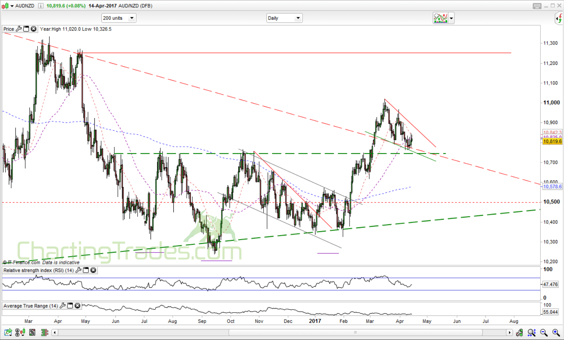564x340 pixels.
Task: Click the horizontal scrollbar left arrow
Action: coord(55,332)
